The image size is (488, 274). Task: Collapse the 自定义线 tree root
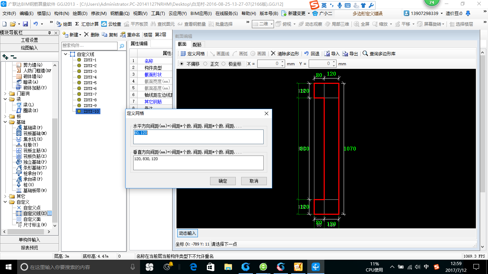65,54
